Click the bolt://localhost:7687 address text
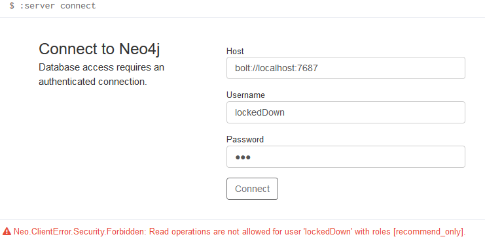Screen dimensions: 485x241 pyautogui.click(x=276, y=68)
